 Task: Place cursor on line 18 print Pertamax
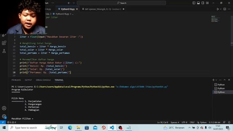click(45, 72)
